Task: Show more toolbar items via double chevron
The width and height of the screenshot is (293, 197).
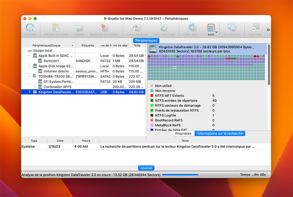Action: (268, 30)
